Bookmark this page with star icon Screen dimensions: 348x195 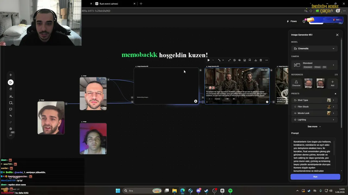click(x=311, y=11)
